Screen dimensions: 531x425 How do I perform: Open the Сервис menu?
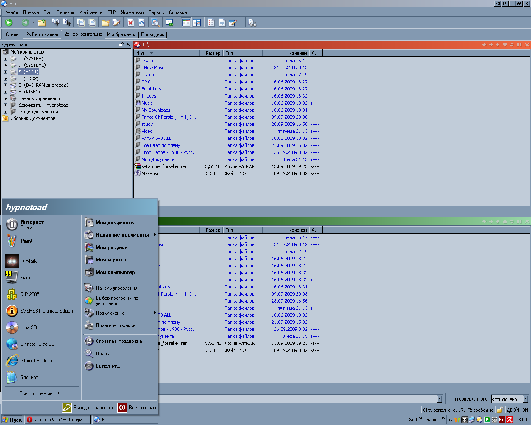[156, 12]
